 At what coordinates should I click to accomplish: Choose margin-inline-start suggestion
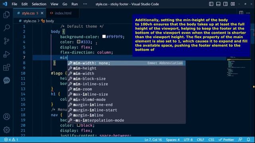click(x=126, y=110)
